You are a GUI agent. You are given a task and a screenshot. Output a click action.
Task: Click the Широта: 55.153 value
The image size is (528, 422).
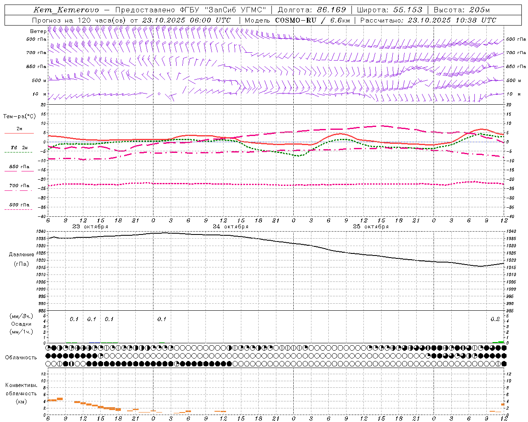click(390, 10)
